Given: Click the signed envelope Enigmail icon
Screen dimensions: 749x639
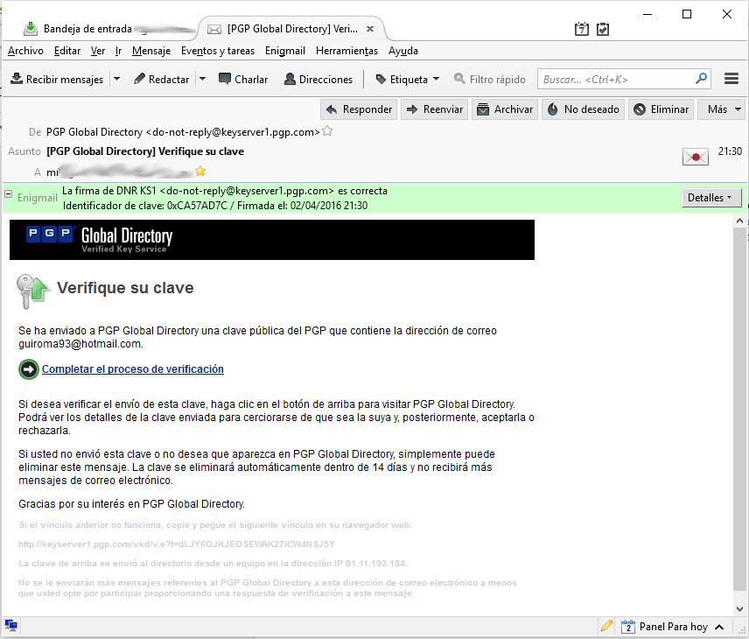Looking at the screenshot, I should (696, 157).
